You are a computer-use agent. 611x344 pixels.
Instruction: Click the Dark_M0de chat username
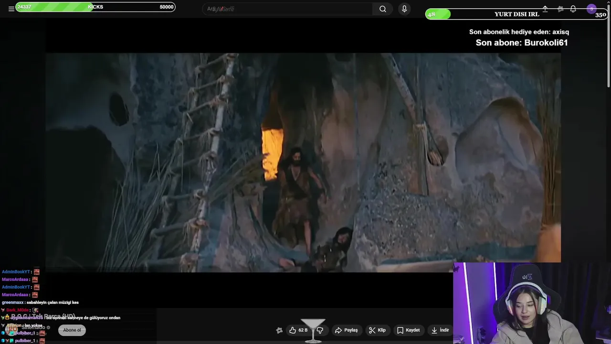(18, 310)
